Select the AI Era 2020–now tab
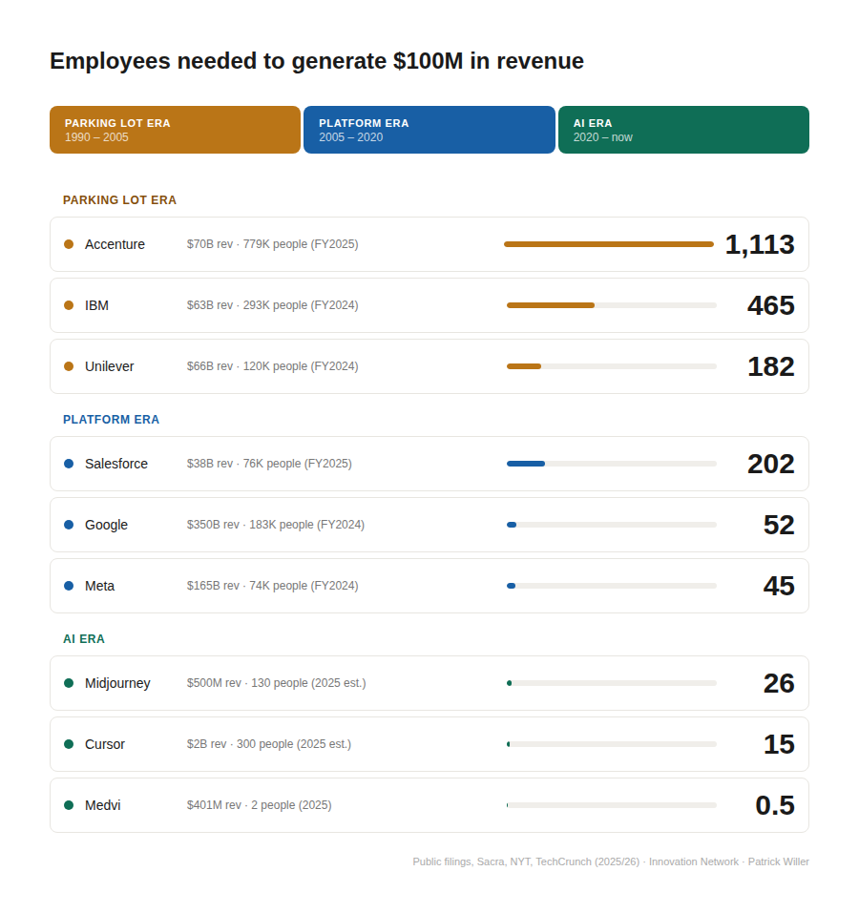 (683, 130)
